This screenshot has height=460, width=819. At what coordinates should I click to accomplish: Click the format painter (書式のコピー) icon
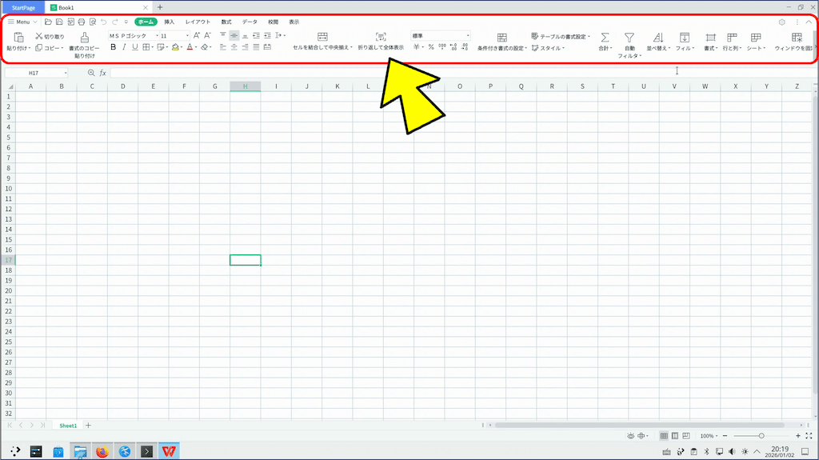(84, 38)
